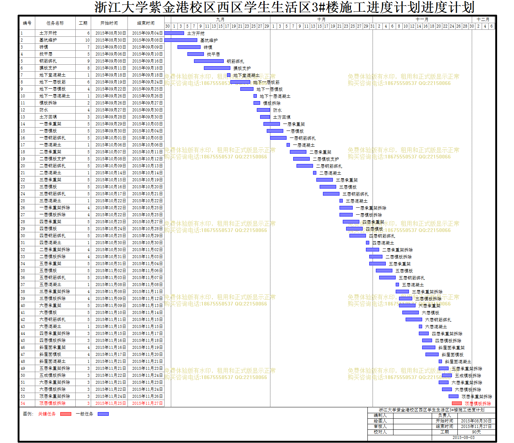Select the red 顶层模板拆除 task name cell
514x443 pixels.
coord(55,403)
